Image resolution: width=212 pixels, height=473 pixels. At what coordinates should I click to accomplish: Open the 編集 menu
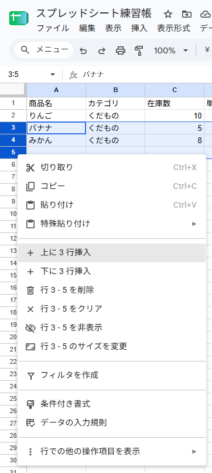87,28
